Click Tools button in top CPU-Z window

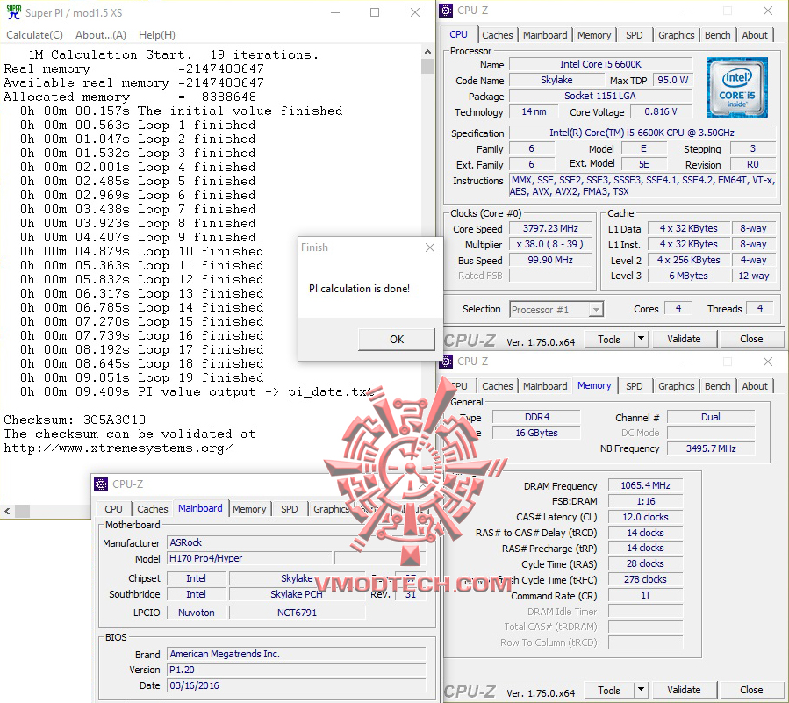(608, 339)
